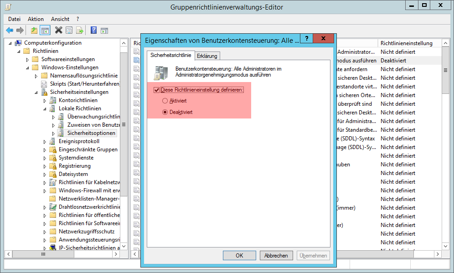Open Properties via the toolbar icon

[x=69, y=31]
